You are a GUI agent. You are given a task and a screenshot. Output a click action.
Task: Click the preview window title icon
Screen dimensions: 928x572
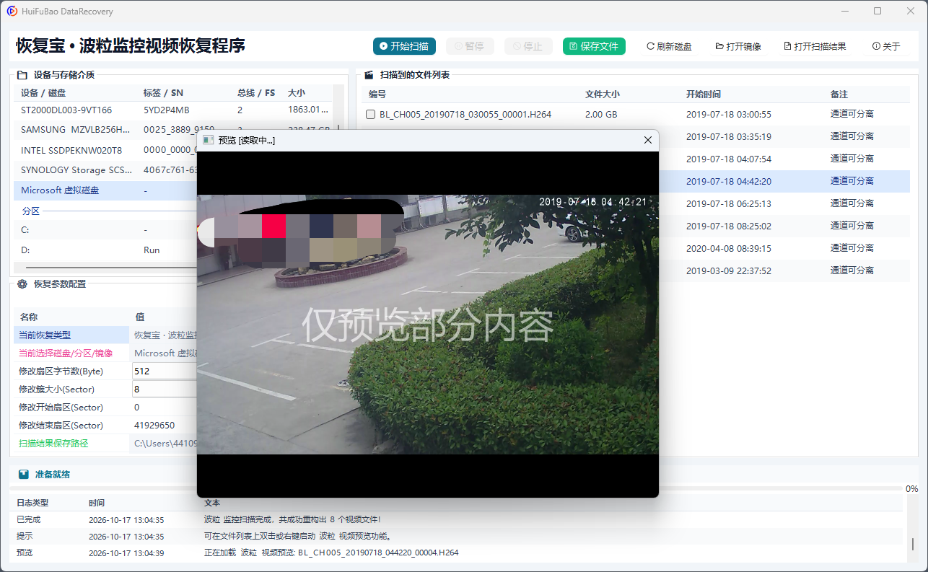pyautogui.click(x=208, y=140)
